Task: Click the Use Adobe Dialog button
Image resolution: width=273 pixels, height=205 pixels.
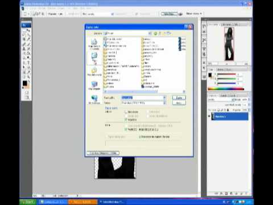Action: tap(103, 153)
